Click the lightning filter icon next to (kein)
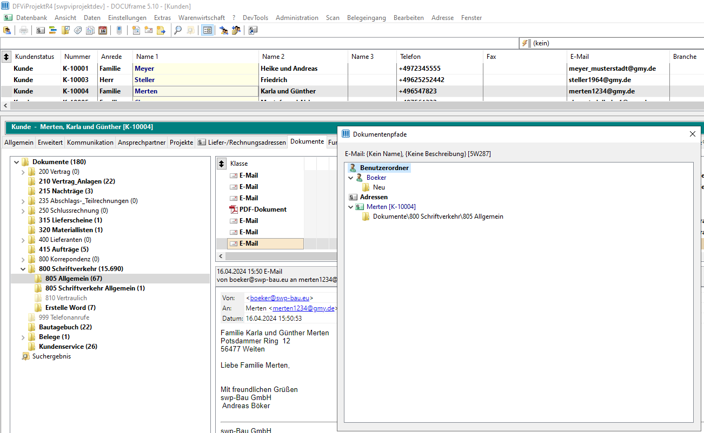Viewport: 704px width, 433px height. pos(526,43)
